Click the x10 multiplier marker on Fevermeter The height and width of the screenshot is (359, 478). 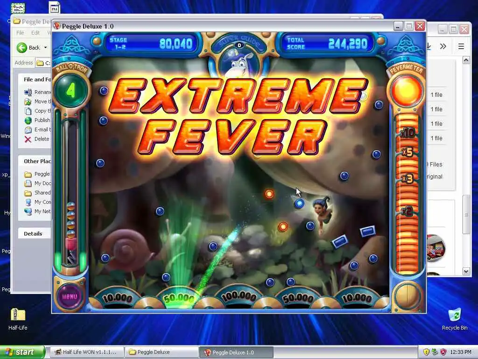pyautogui.click(x=408, y=133)
